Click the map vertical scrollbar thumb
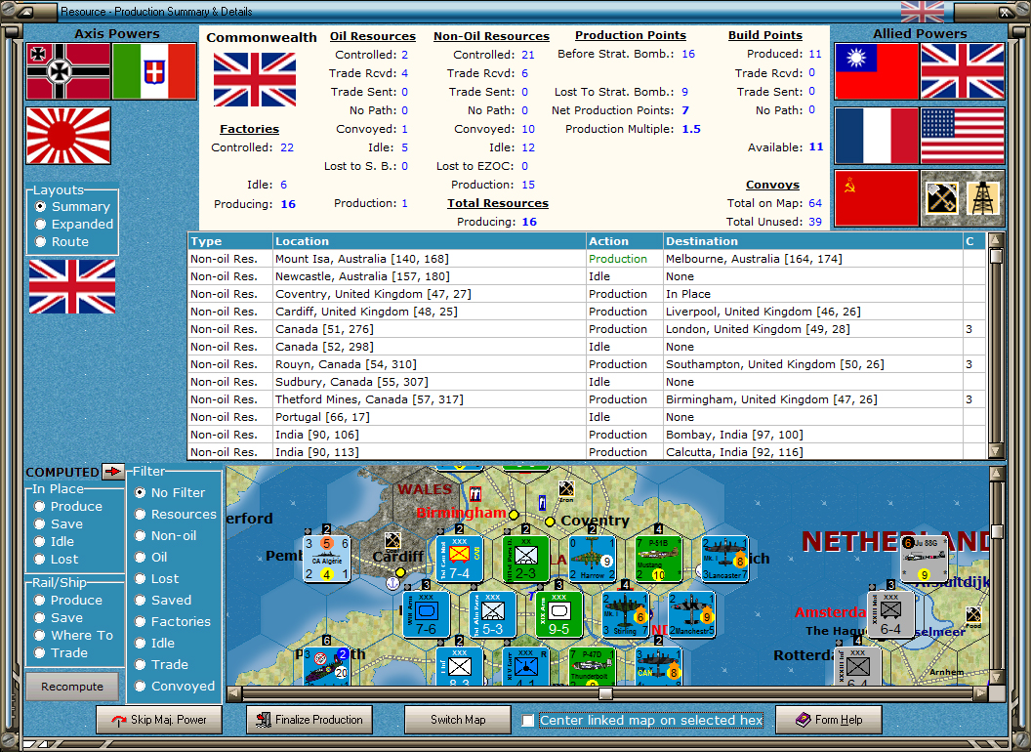Image resolution: width=1031 pixels, height=752 pixels. (x=997, y=531)
